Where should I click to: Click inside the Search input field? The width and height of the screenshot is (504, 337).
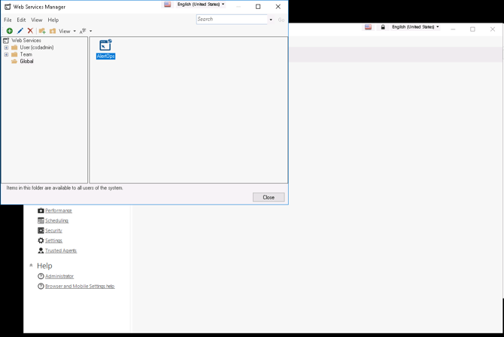pos(232,20)
